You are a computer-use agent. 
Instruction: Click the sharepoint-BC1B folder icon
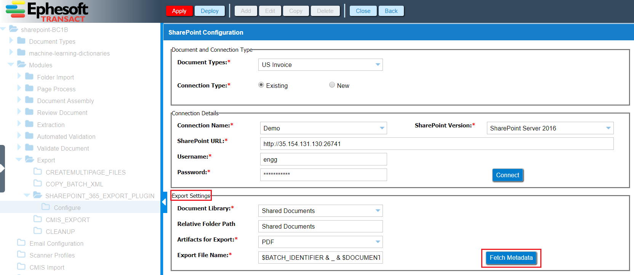point(14,29)
